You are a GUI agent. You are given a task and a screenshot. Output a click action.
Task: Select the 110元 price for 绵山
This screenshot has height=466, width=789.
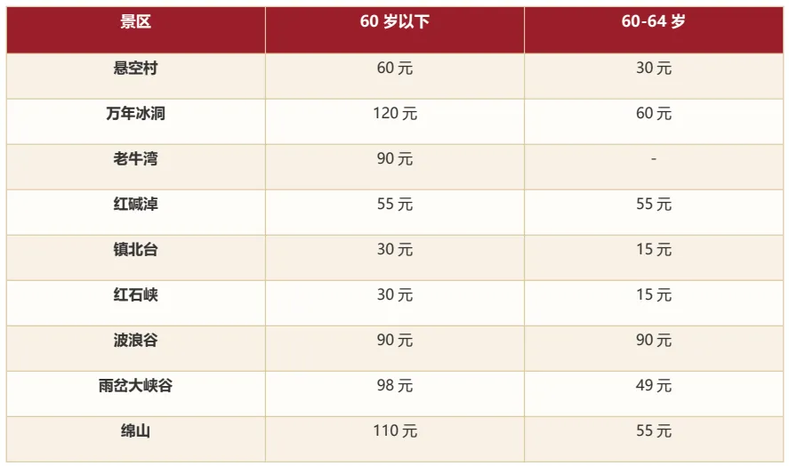click(395, 430)
